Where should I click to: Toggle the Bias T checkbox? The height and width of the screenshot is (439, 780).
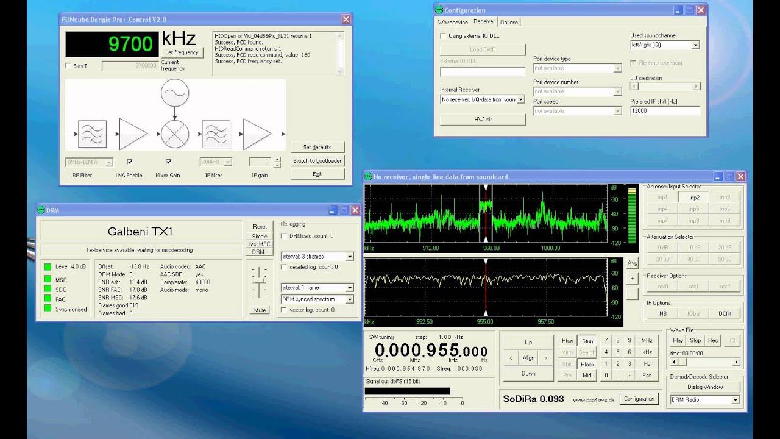coord(68,66)
